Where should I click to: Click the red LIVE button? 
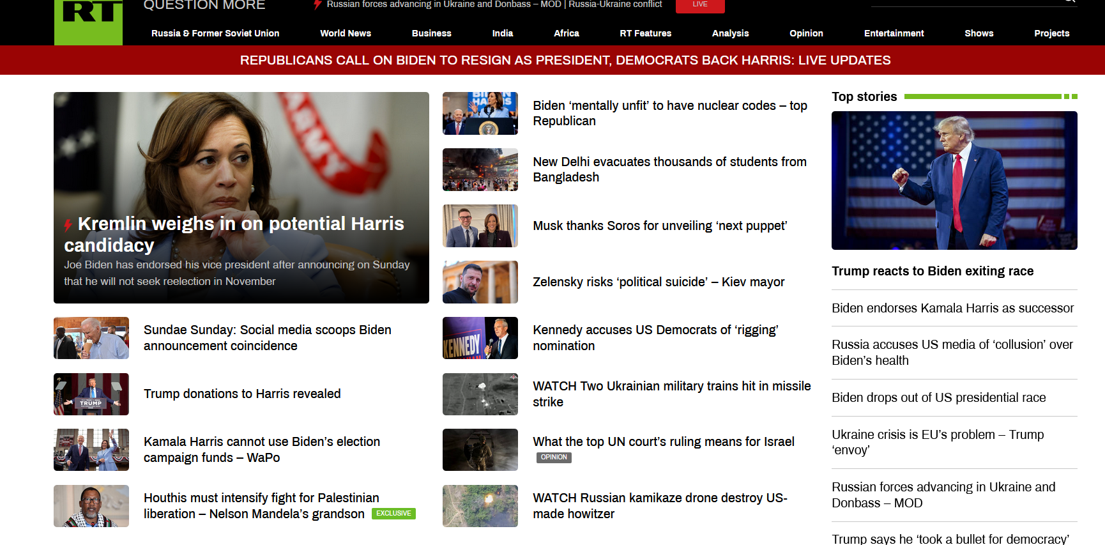[700, 5]
